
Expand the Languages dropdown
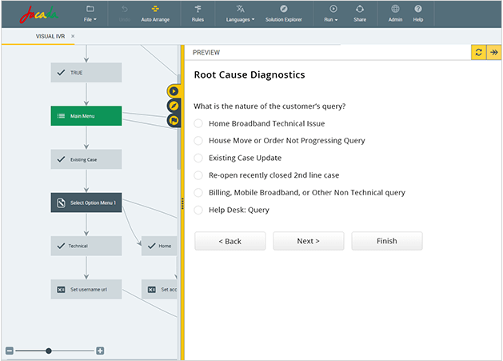click(240, 14)
